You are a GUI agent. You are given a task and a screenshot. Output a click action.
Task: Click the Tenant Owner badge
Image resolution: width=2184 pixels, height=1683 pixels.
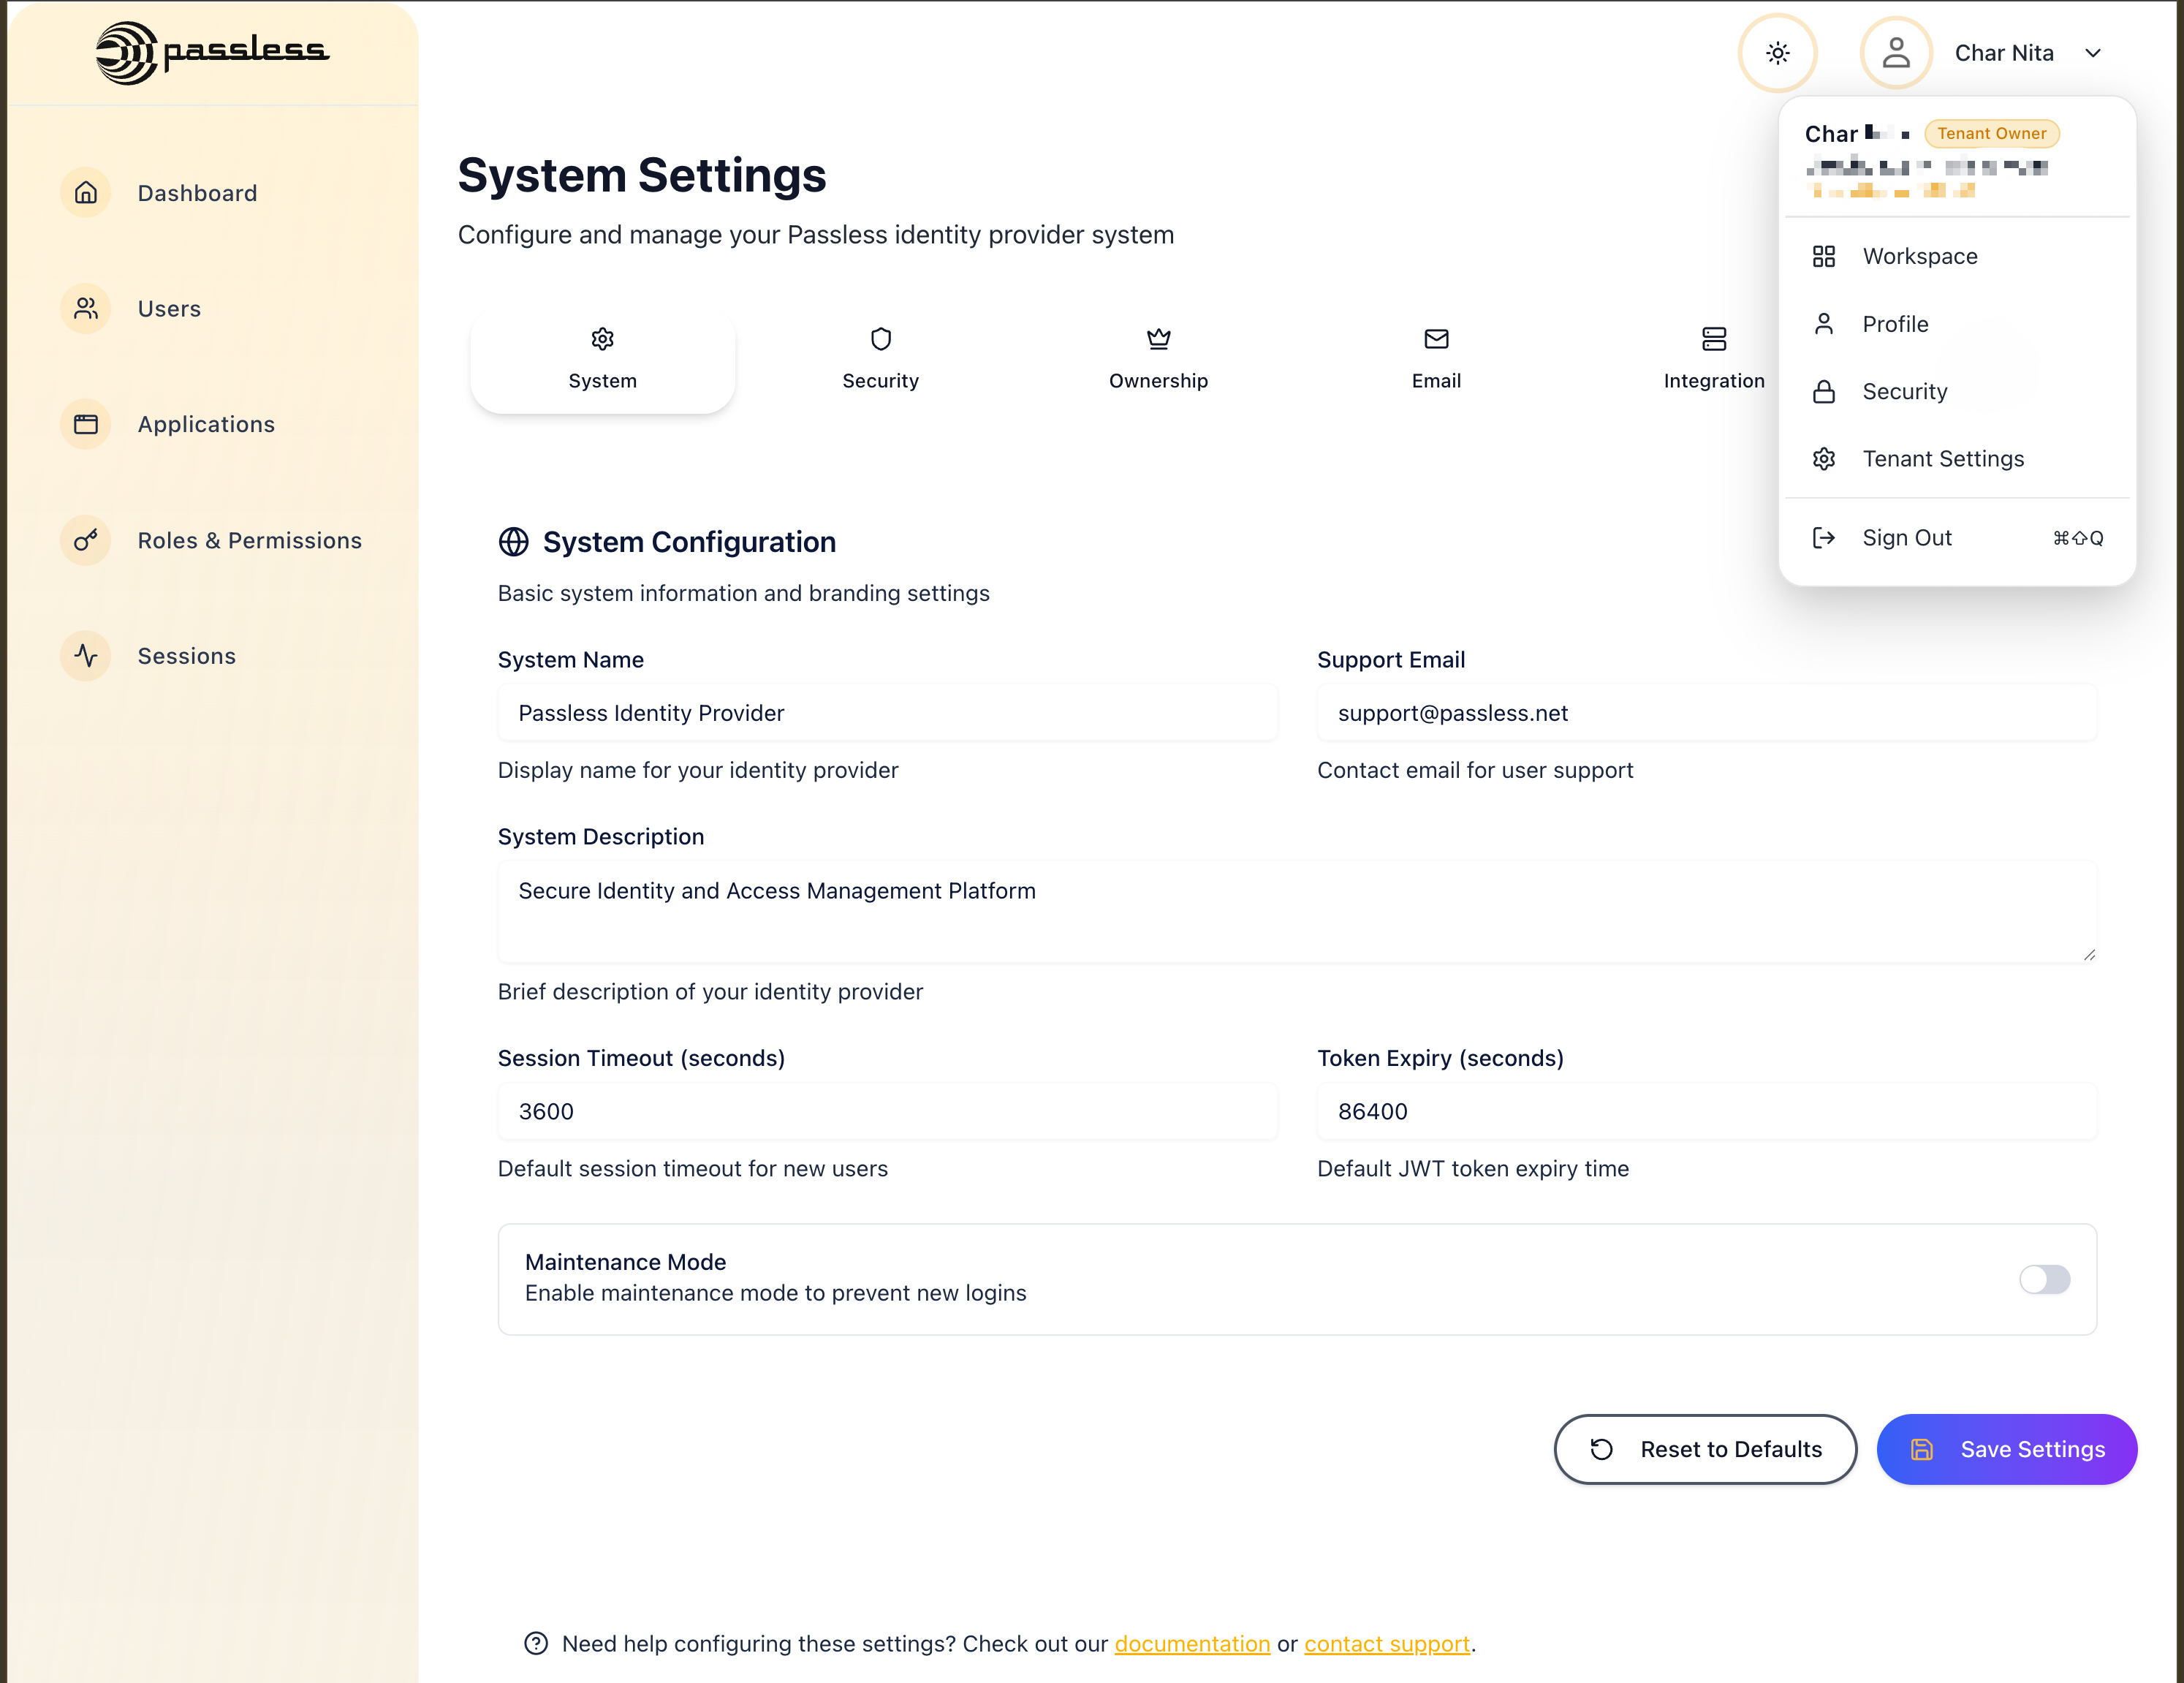click(x=1991, y=133)
